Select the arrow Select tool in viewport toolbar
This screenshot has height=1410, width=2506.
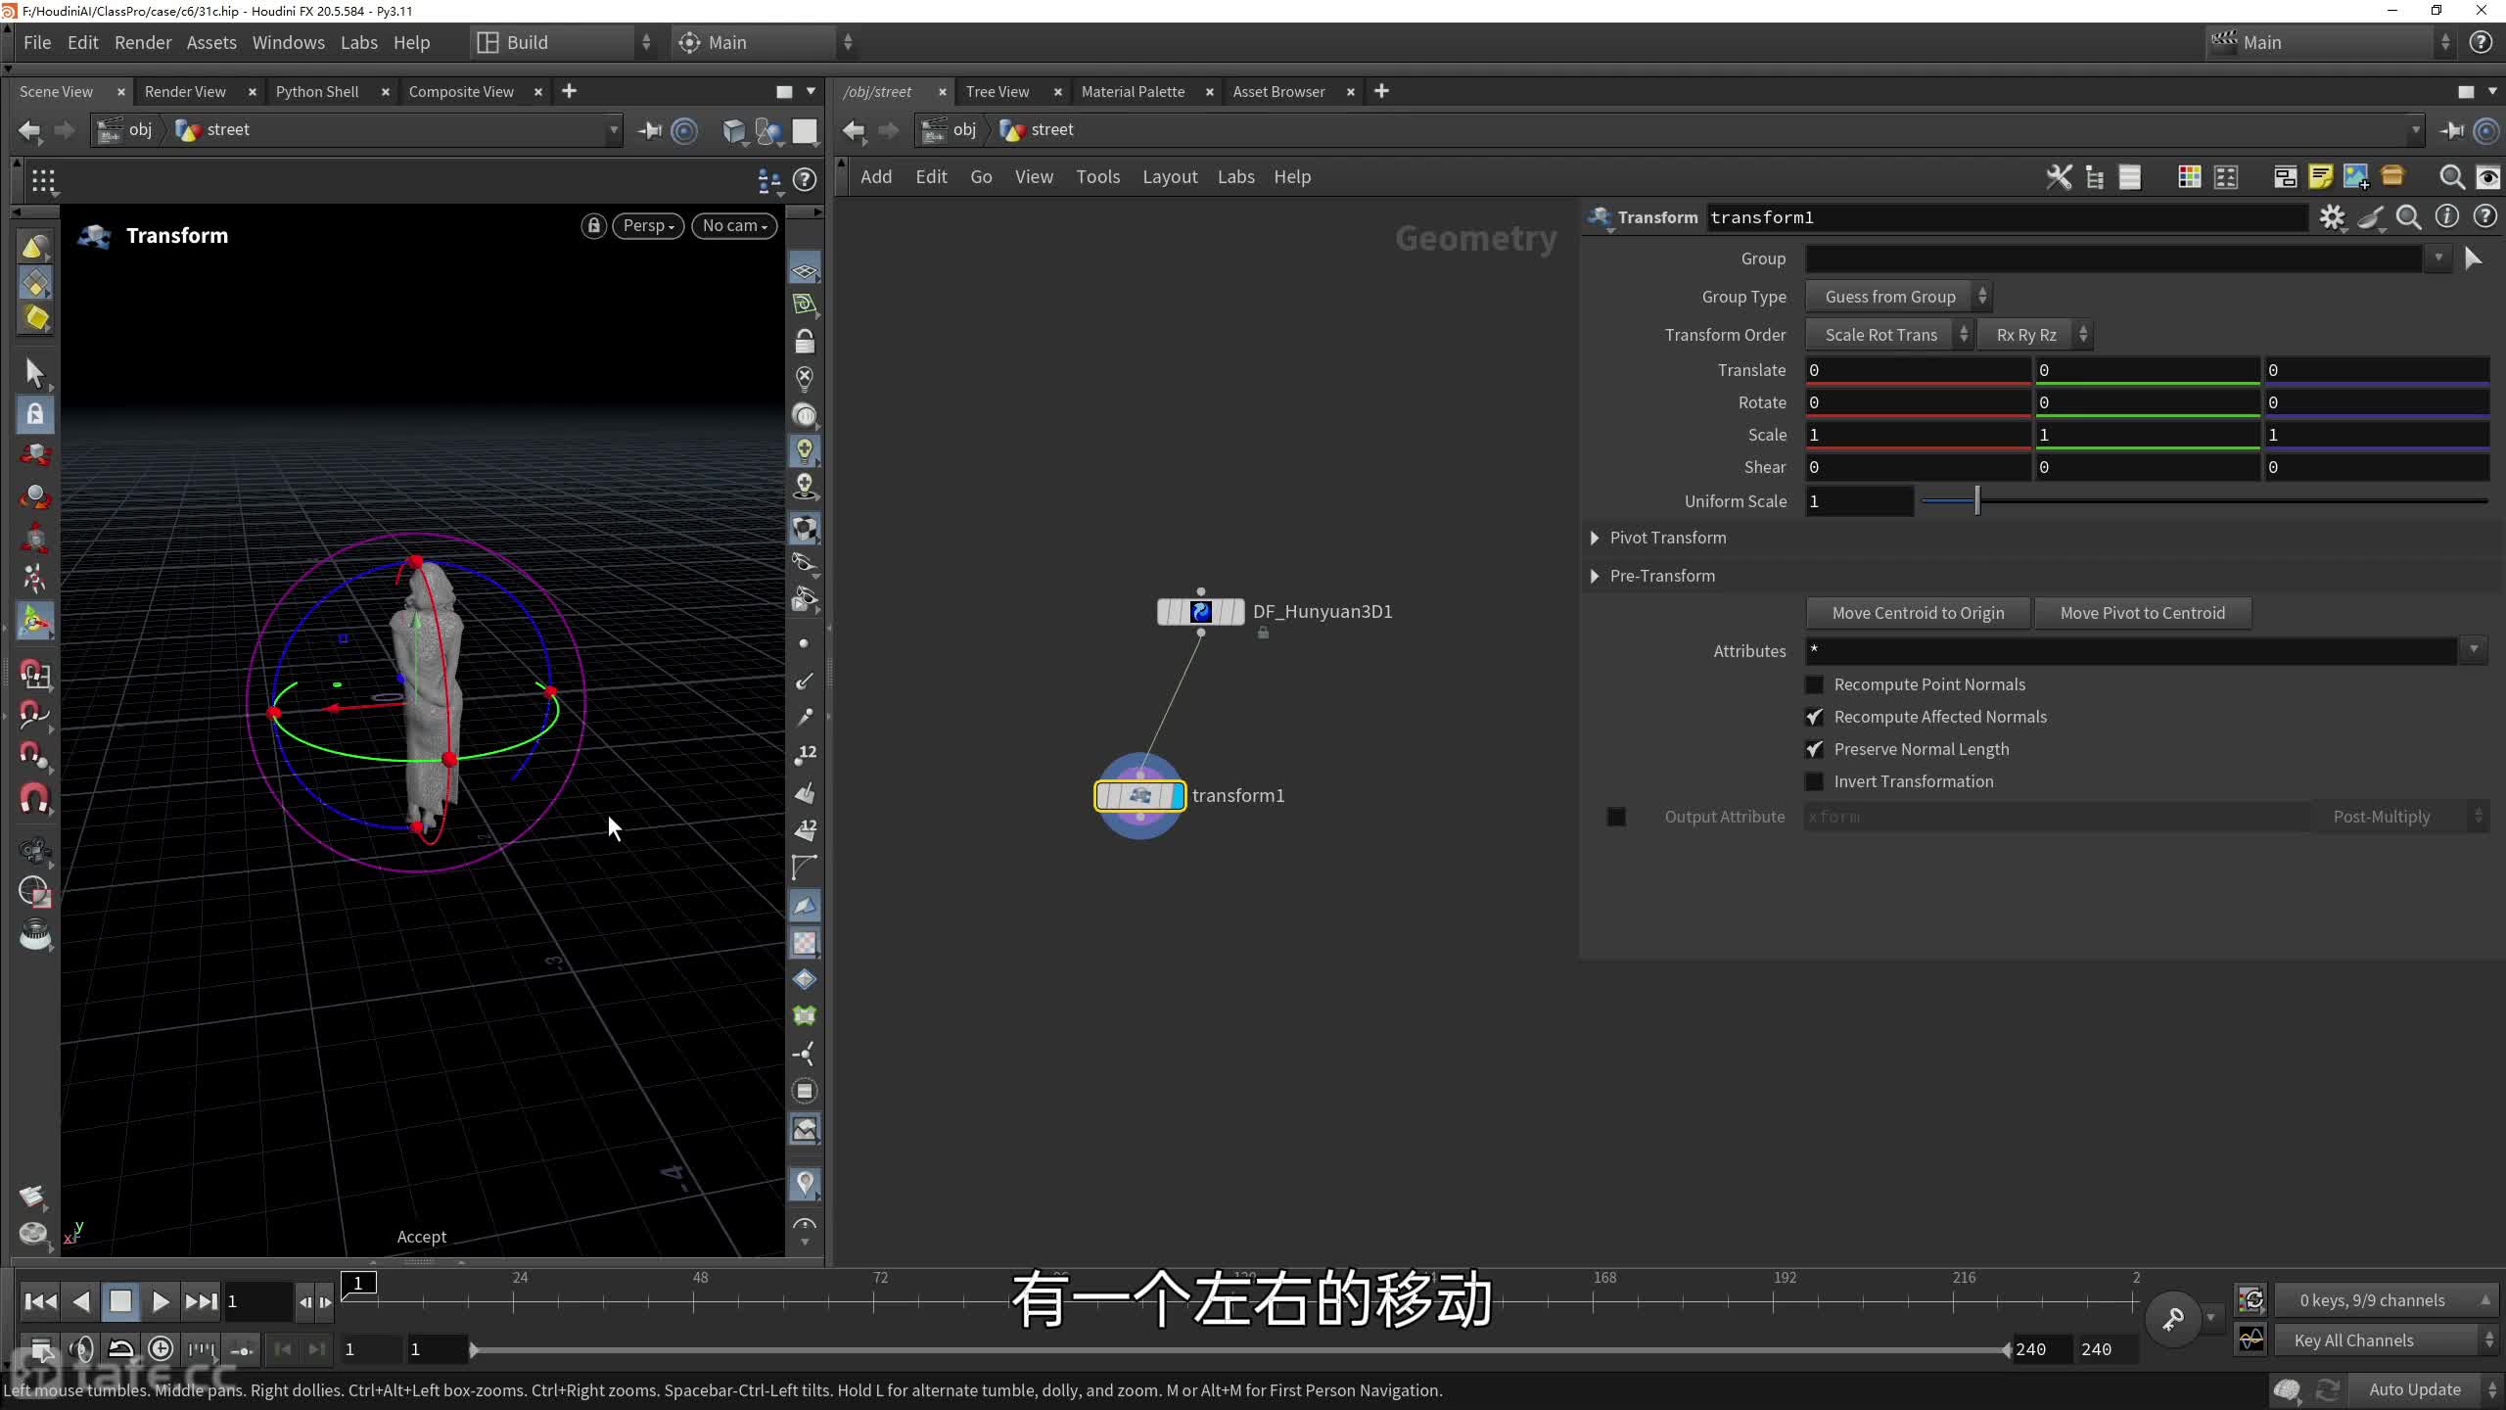[34, 373]
